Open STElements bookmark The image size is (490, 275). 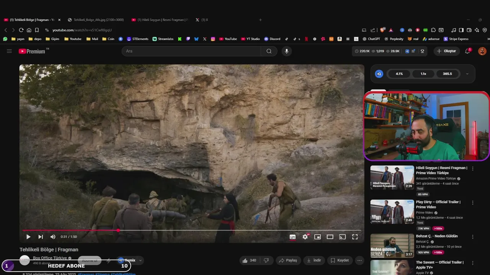(137, 39)
